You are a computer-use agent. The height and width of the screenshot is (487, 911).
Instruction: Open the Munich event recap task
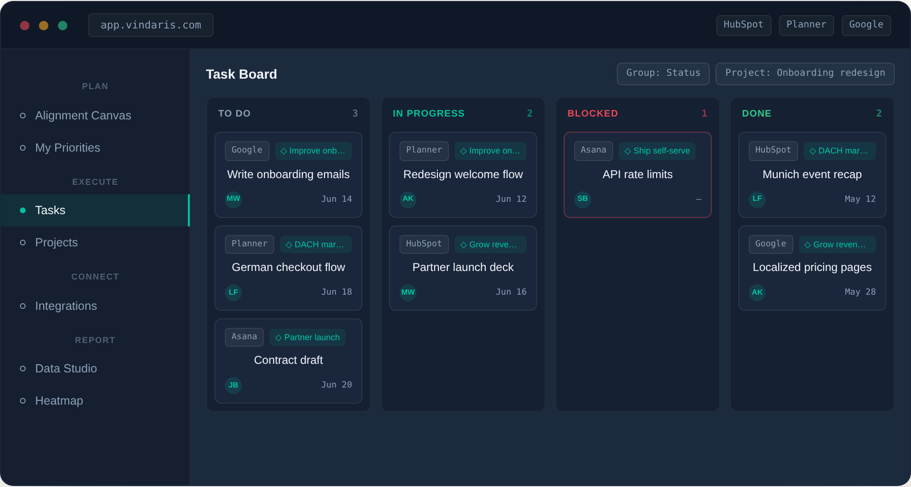tap(812, 174)
